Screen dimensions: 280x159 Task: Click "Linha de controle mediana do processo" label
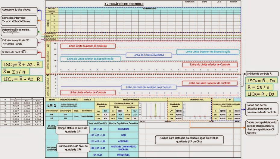pos(148,87)
